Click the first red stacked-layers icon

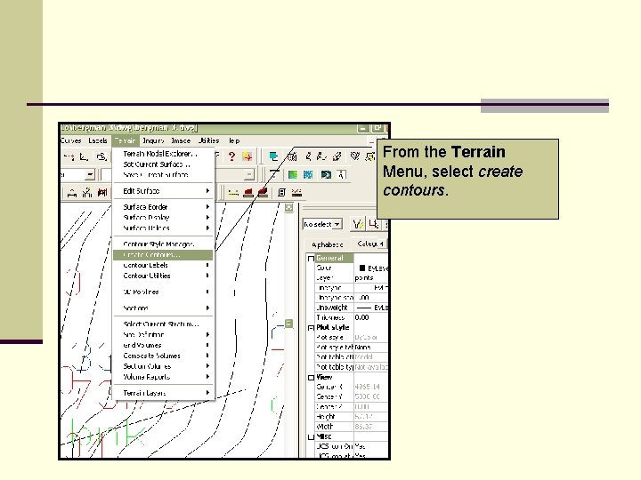point(247,193)
